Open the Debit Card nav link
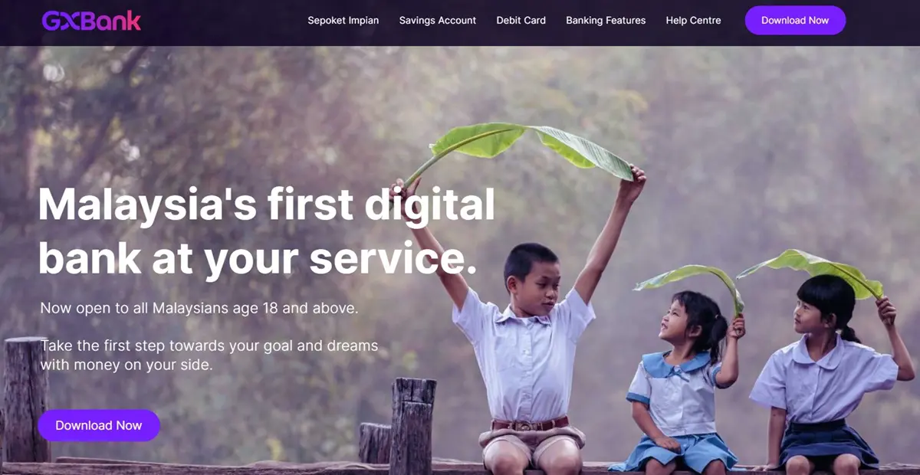Image resolution: width=920 pixels, height=475 pixels. (521, 21)
